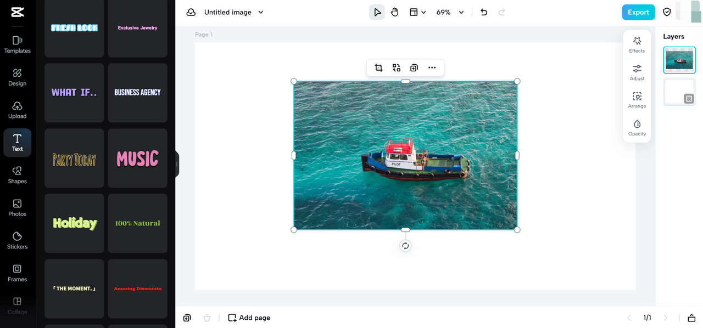The width and height of the screenshot is (703, 328).
Task: Click the bottom-right corner resize handle
Action: point(517,229)
